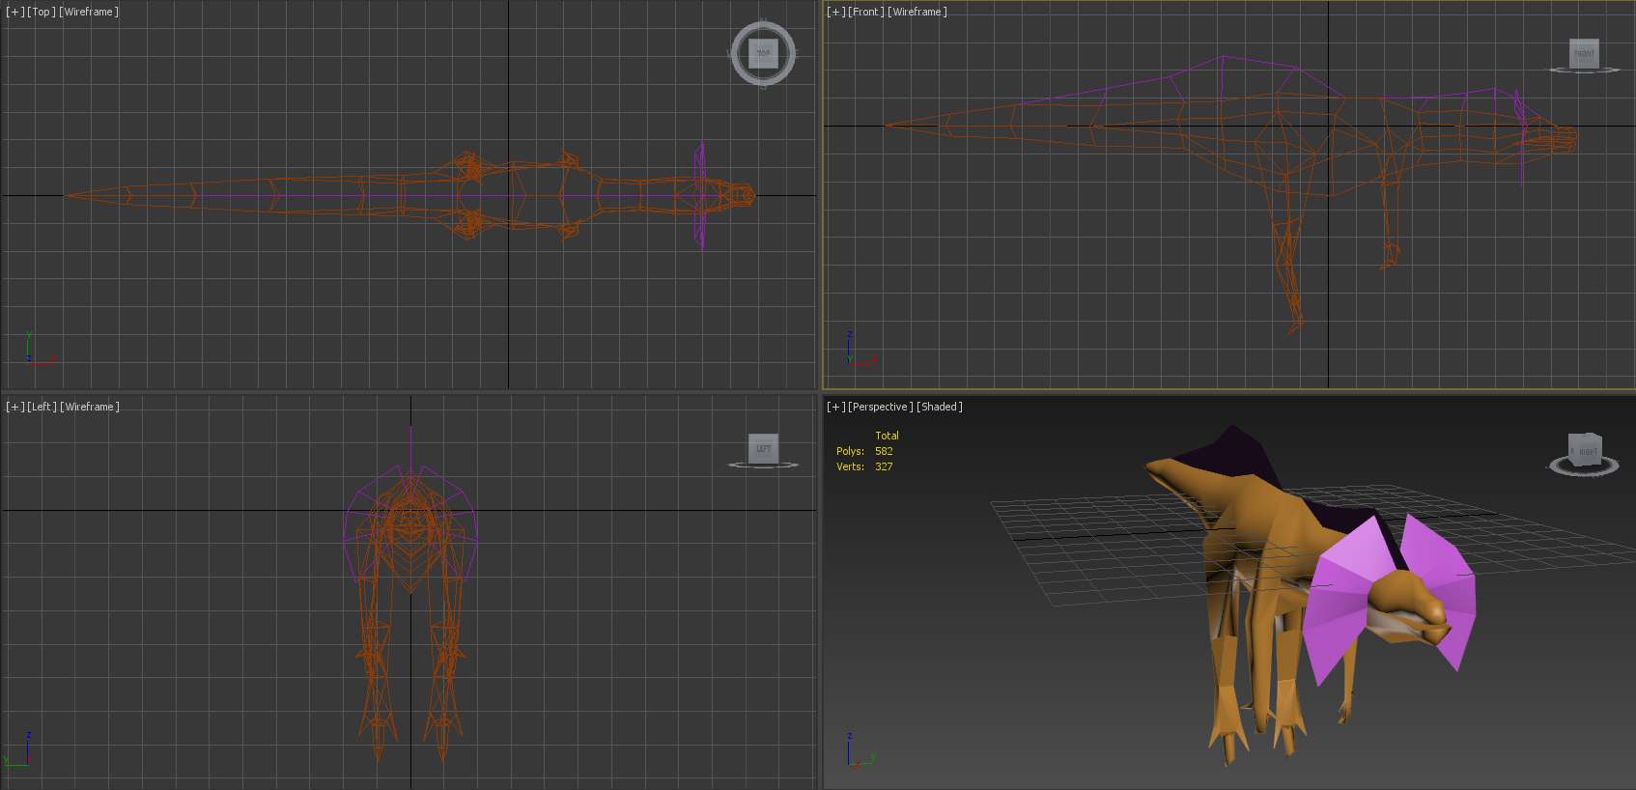Open the [Front] viewport label menu

[866, 12]
